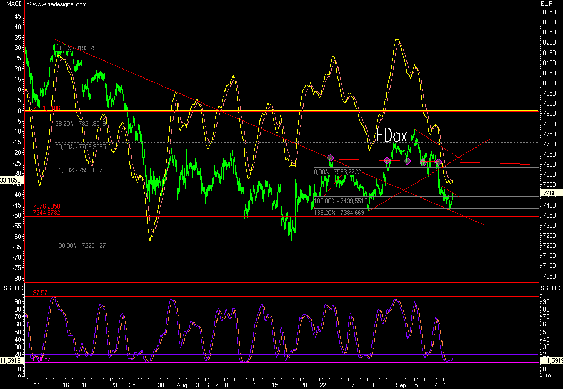The width and height of the screenshot is (563, 389).
Task: Select the '16.' date on time axis
Action: (66, 385)
